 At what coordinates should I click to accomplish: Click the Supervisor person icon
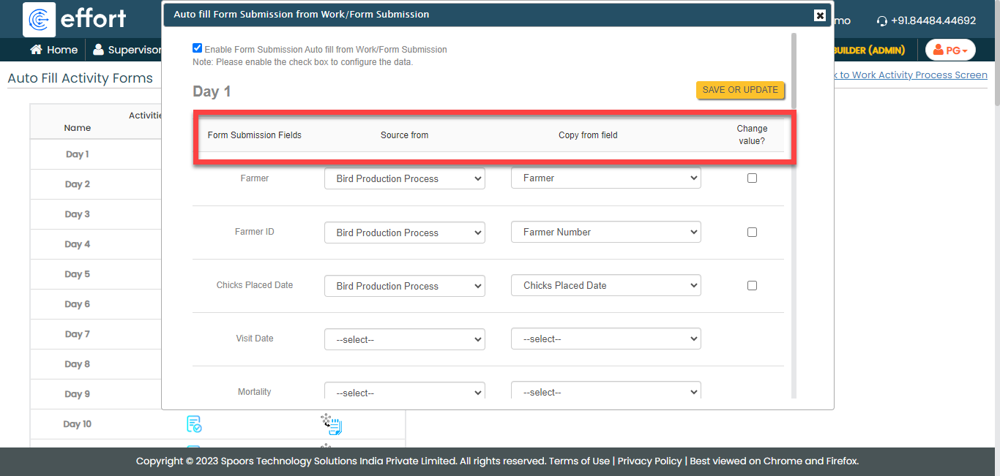click(x=98, y=50)
